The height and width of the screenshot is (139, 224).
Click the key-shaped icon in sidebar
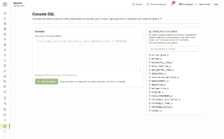(x=5, y=71)
